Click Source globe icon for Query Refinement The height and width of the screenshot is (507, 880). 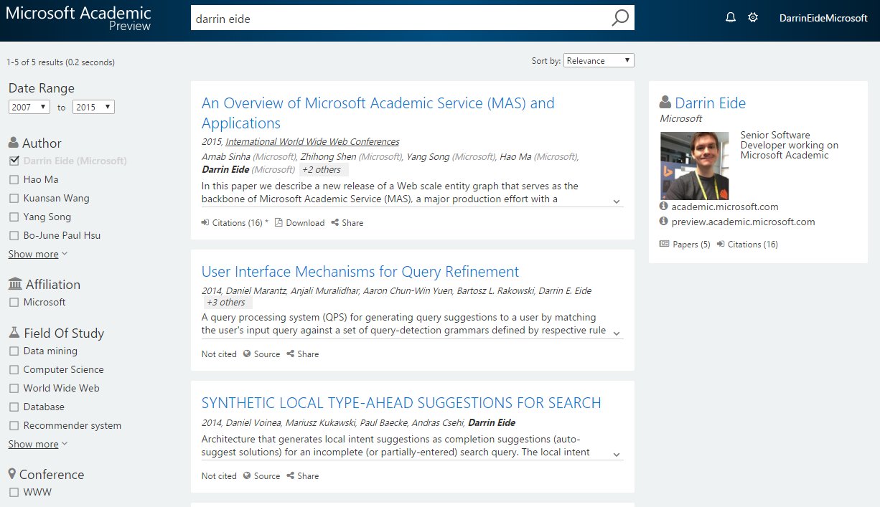click(x=247, y=354)
